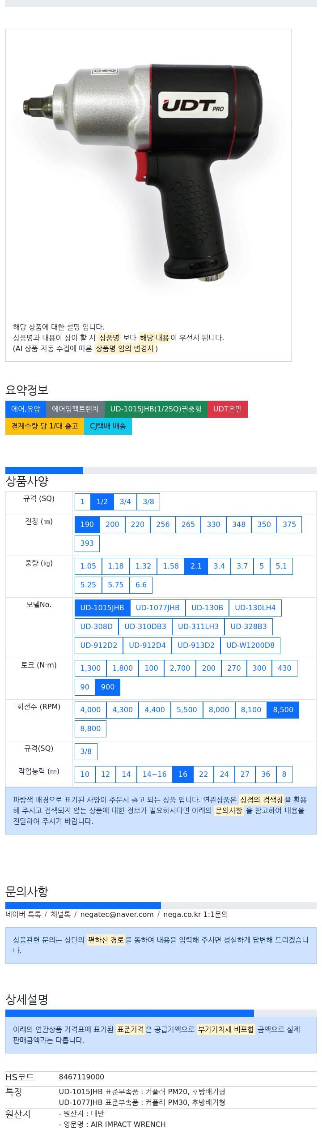This screenshot has height=1130, width=322.
Task: Choose the 3/4 SQ size option
Action: pyautogui.click(x=125, y=501)
